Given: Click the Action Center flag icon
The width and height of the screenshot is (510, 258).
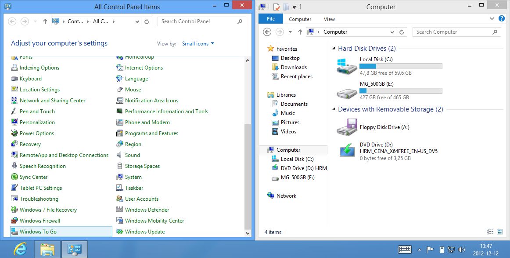Looking at the screenshot, I should click(x=430, y=250).
